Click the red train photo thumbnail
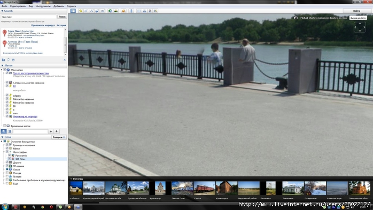Viewport: 373px width, 210px height. tap(204, 188)
